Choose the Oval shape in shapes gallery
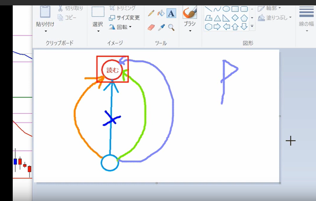This screenshot has height=201, width=316. [x=226, y=9]
